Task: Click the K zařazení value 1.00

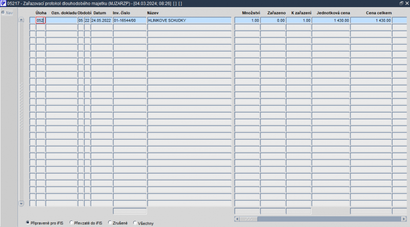Action: [x=299, y=20]
